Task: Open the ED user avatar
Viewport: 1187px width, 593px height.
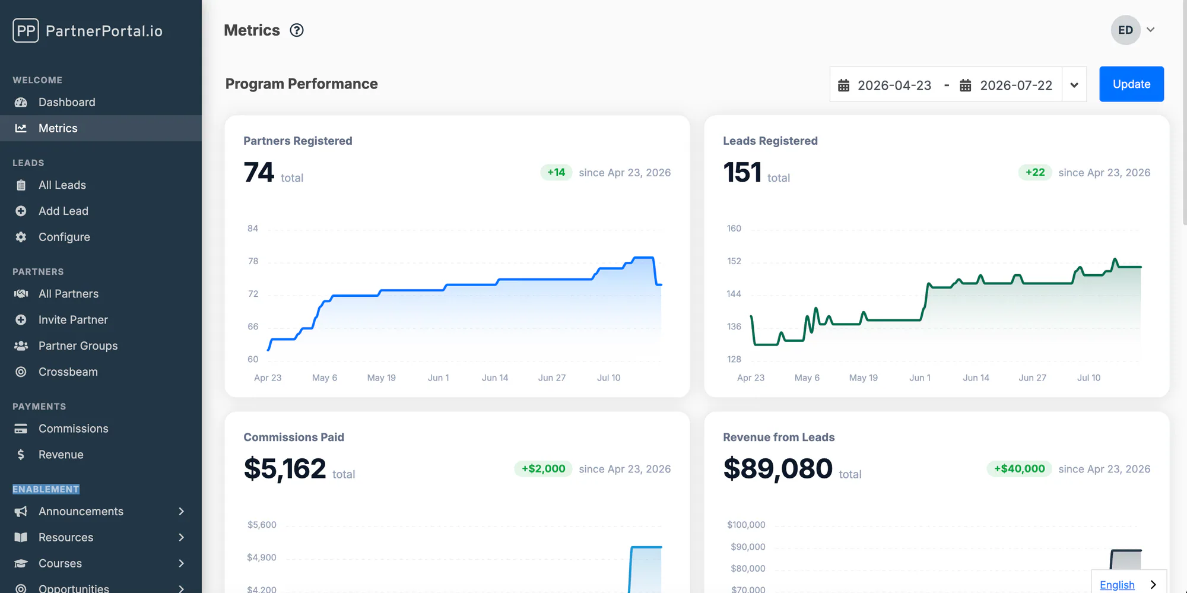Action: tap(1125, 30)
